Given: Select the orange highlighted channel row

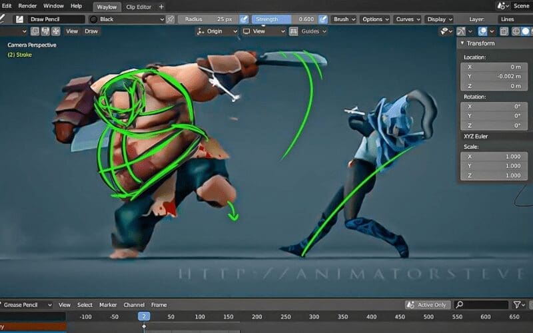Looking at the screenshot, I should 33,326.
